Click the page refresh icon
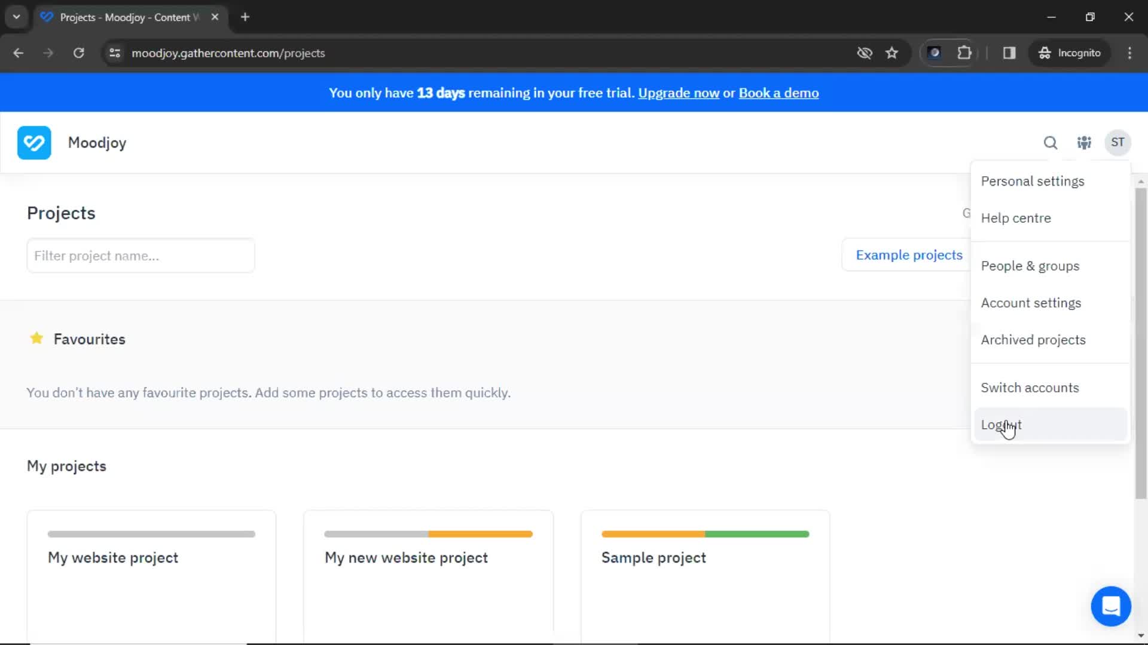Image resolution: width=1148 pixels, height=645 pixels. coord(78,53)
